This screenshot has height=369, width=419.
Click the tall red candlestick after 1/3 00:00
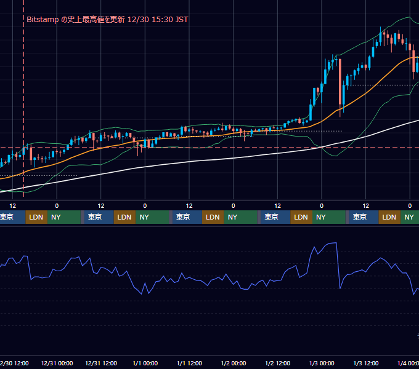click(340, 82)
